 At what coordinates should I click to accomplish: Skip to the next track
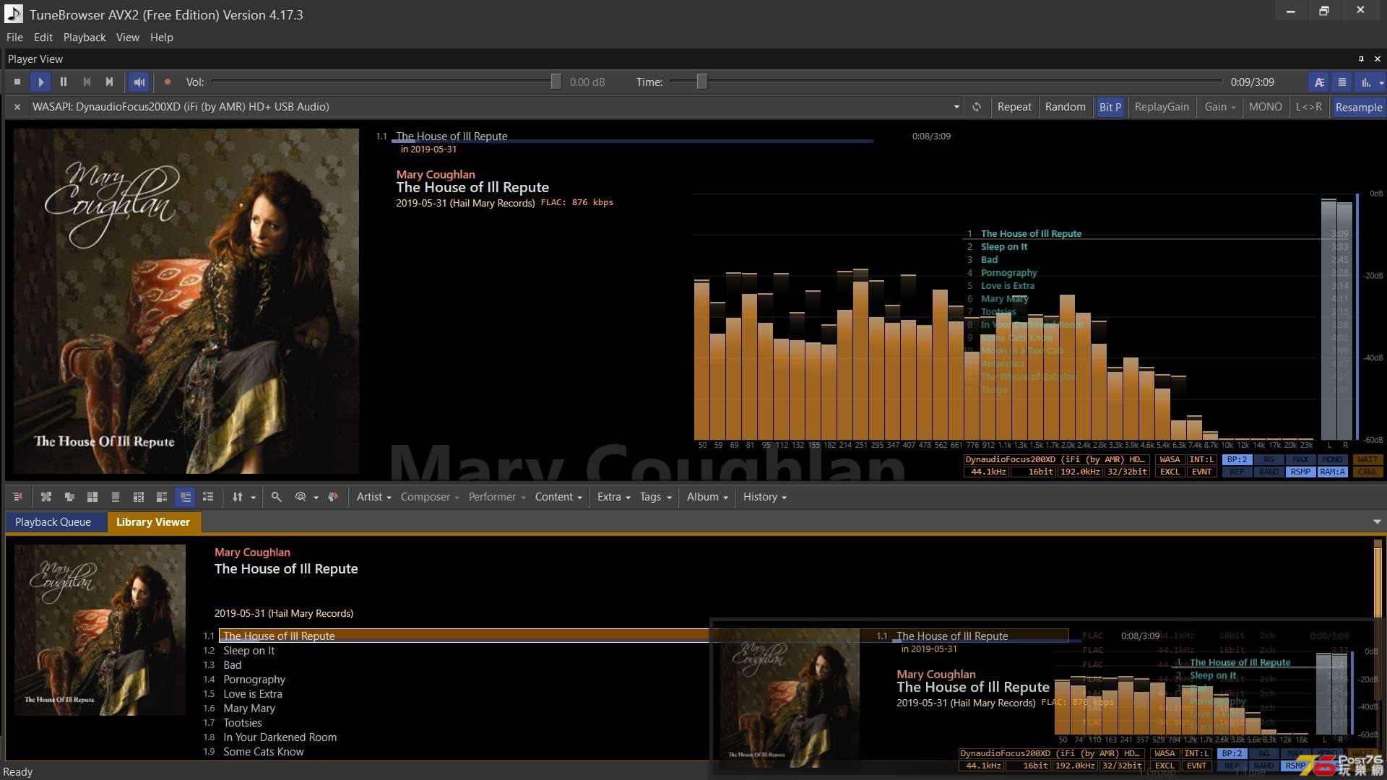click(x=110, y=82)
